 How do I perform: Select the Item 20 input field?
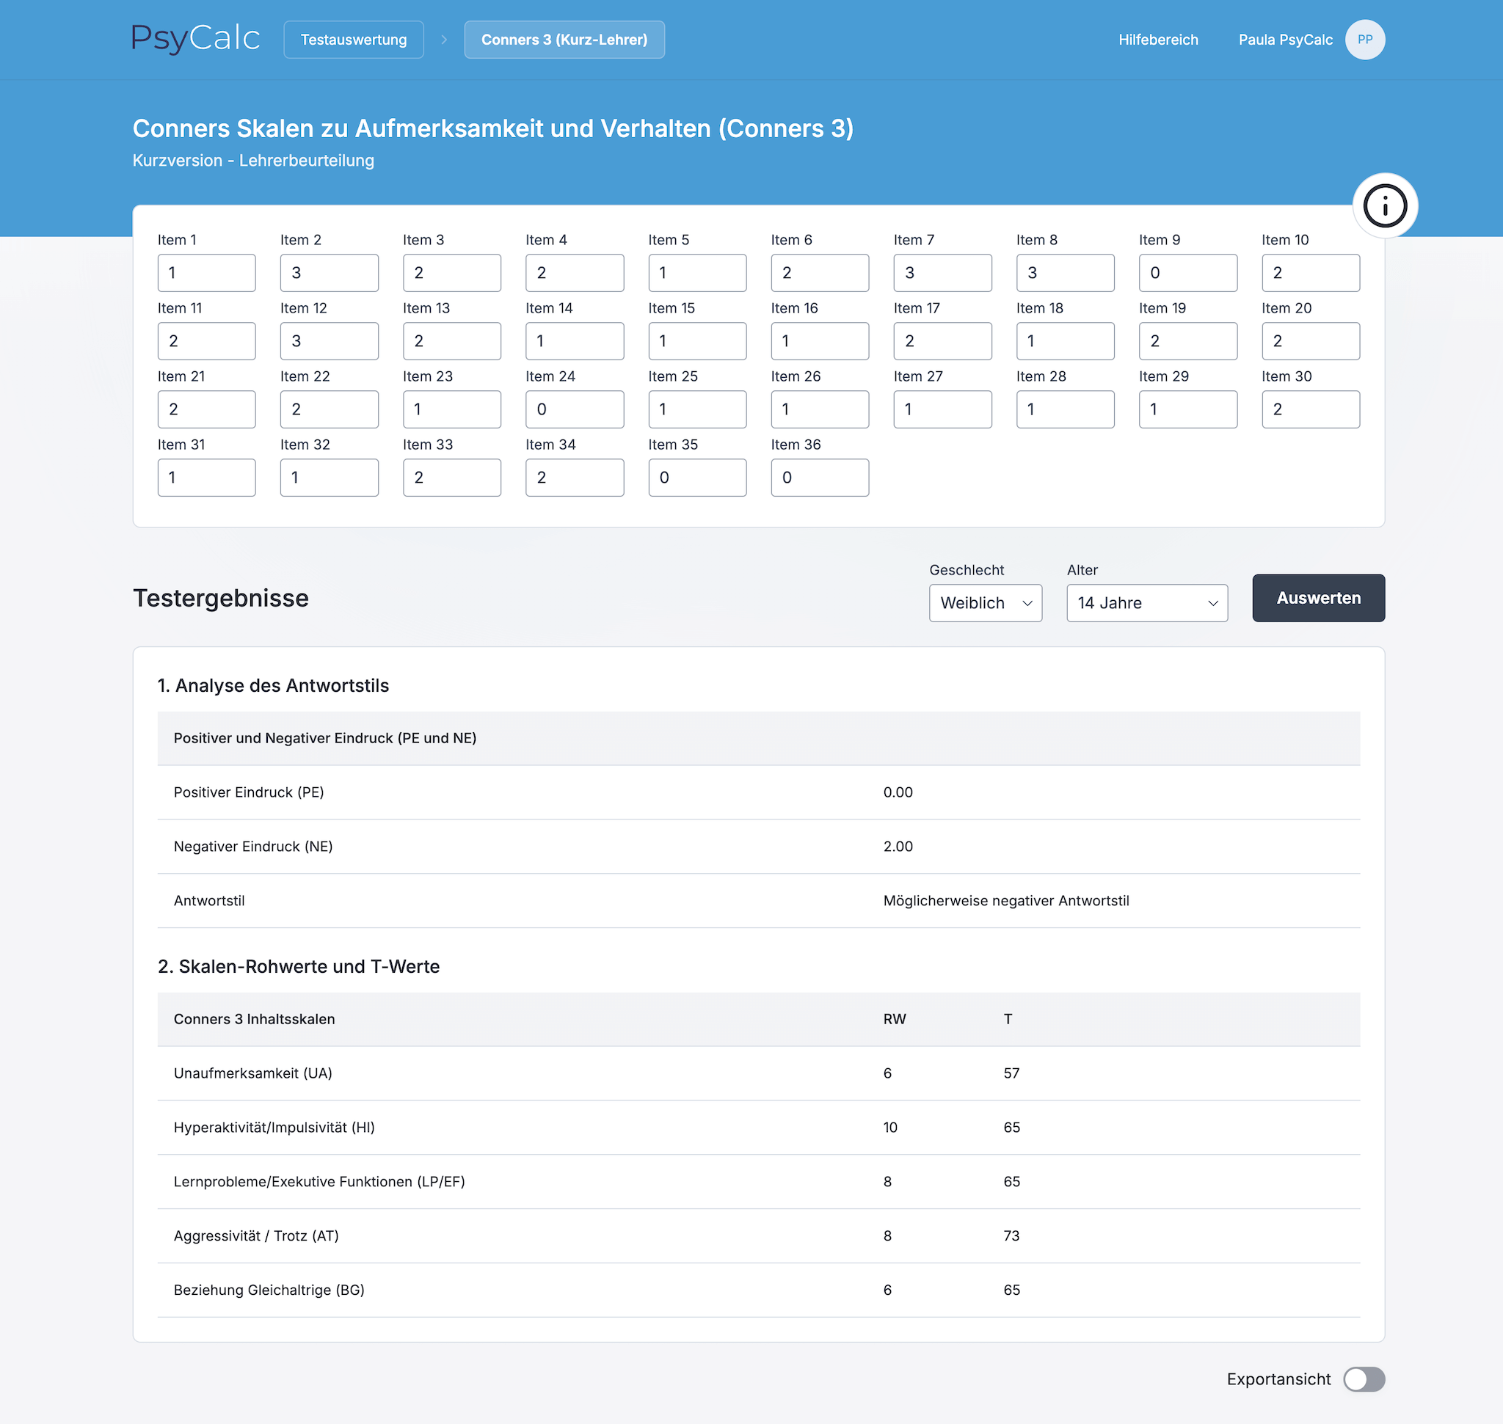pos(1310,341)
